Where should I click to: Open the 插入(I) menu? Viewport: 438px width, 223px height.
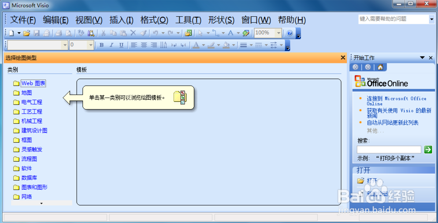pos(121,20)
